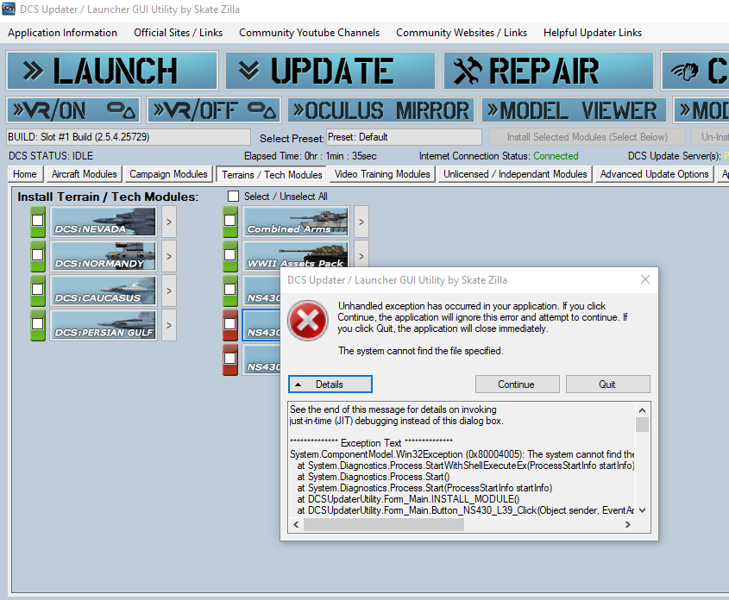The height and width of the screenshot is (600, 729).
Task: Click the left arrow of horizontal scrollbar
Action: click(x=296, y=524)
